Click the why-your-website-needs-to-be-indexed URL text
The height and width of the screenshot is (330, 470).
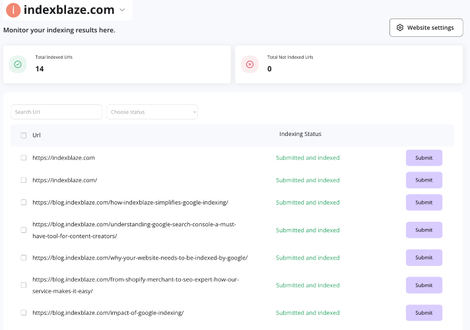[x=140, y=257]
